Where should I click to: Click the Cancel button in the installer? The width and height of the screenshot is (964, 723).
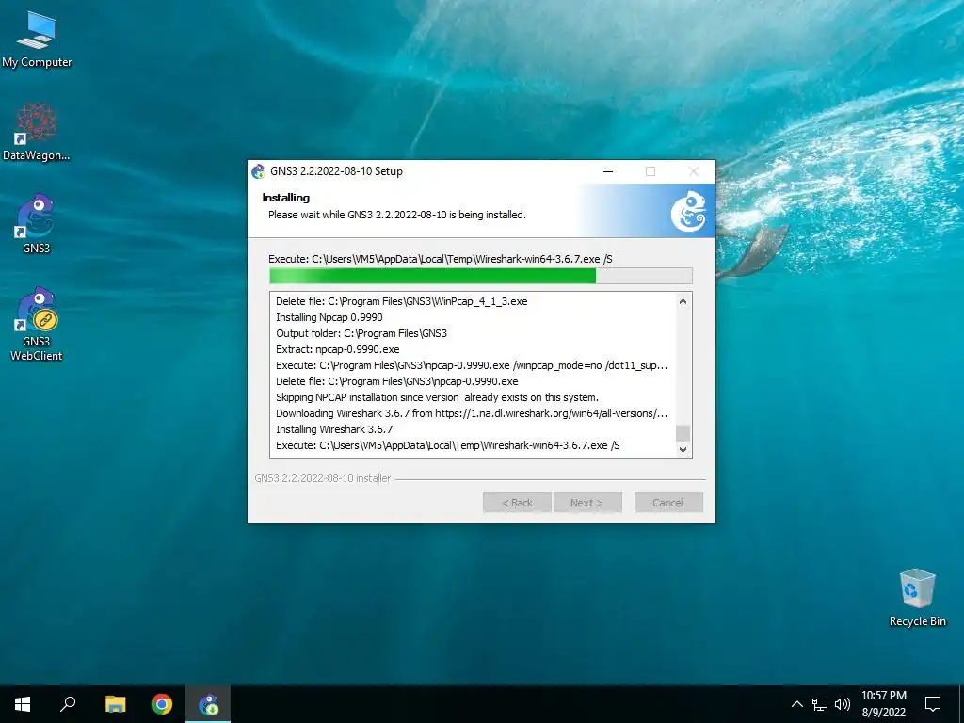tap(668, 503)
